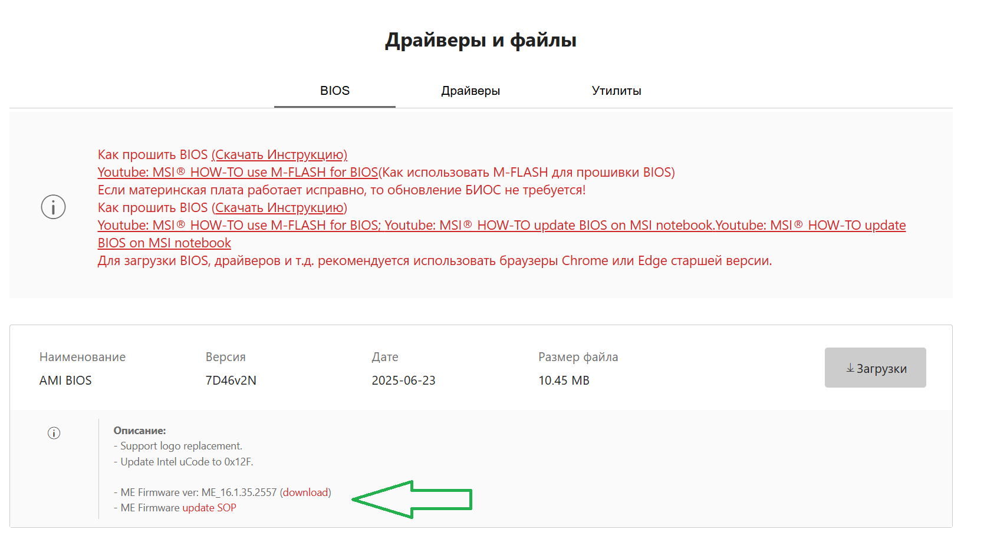Click the Дате column label
Image resolution: width=987 pixels, height=539 pixels.
click(x=385, y=357)
